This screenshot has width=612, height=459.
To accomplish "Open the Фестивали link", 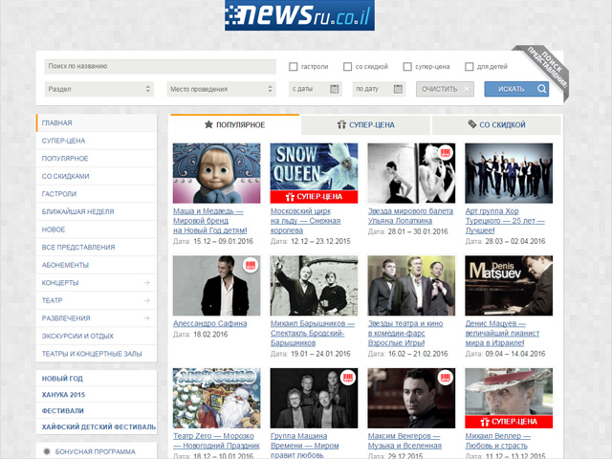I will (x=63, y=410).
